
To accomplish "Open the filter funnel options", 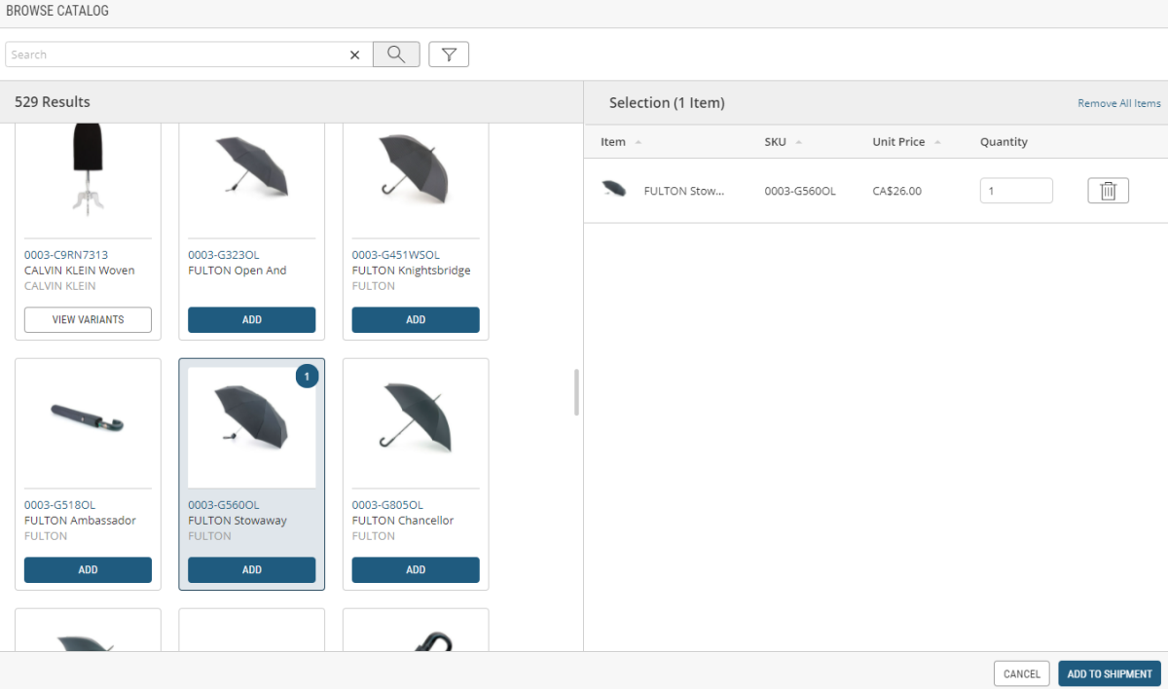I will 449,54.
